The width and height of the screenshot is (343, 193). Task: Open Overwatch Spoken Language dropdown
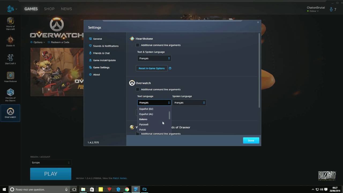[x=189, y=103]
